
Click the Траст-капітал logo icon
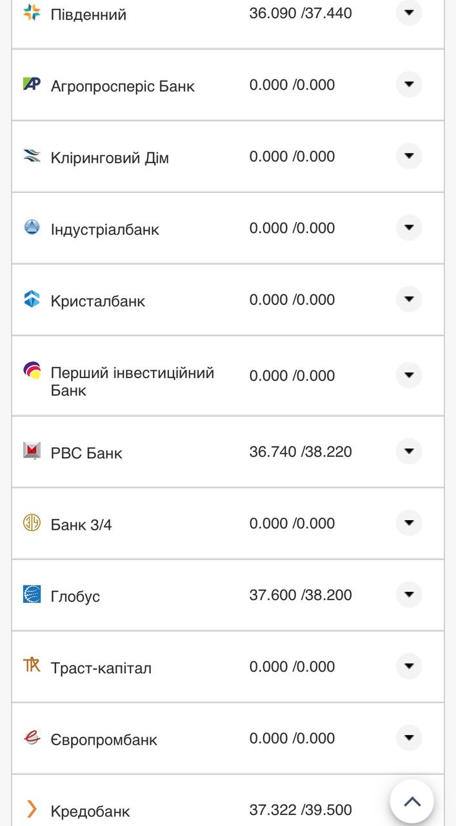(x=32, y=665)
